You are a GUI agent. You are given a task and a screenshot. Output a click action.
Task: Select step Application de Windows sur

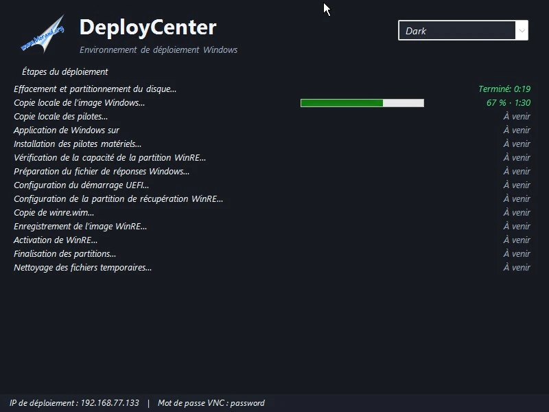[x=67, y=130]
